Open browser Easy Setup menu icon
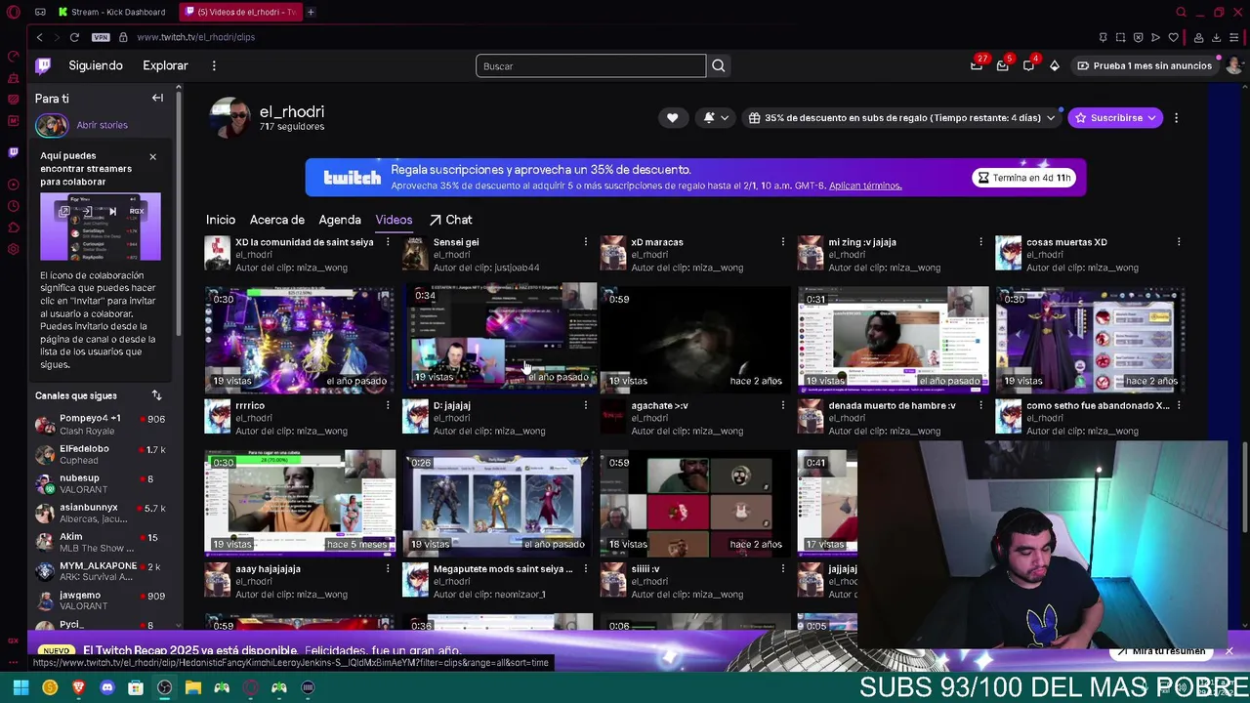 1233,37
